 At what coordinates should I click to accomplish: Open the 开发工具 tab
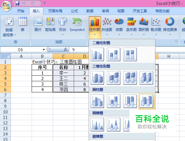(140, 11)
